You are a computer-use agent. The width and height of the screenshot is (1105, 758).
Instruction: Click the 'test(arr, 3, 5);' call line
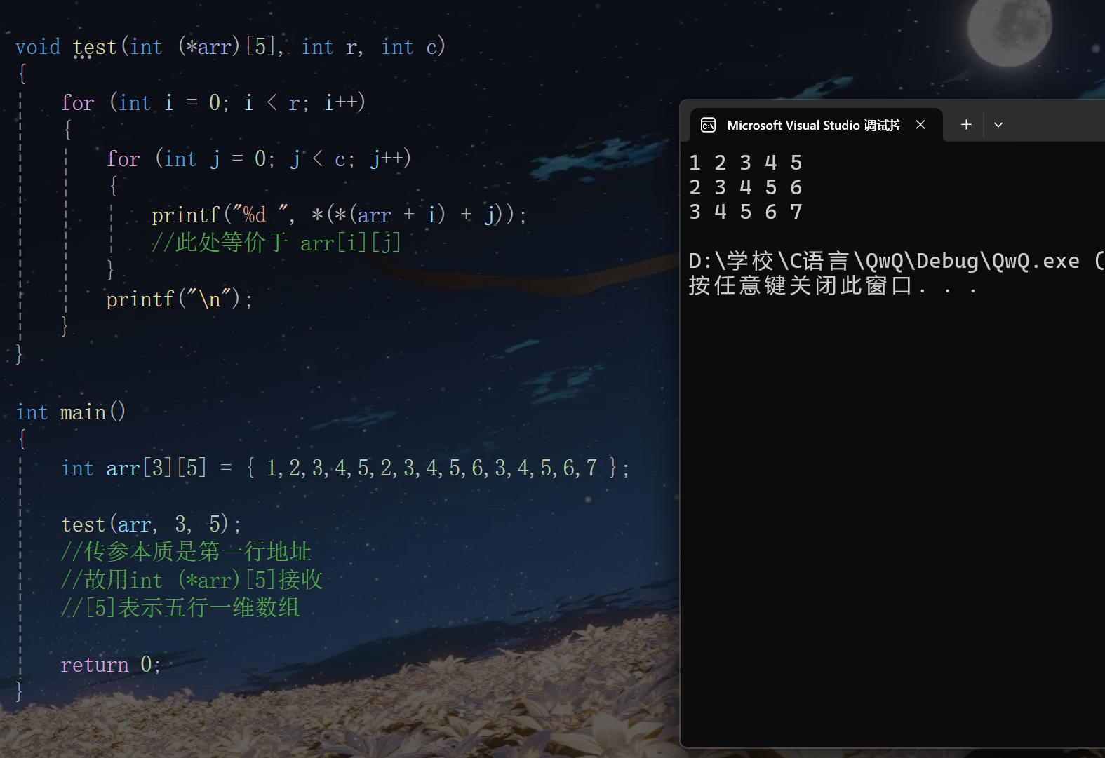(151, 524)
